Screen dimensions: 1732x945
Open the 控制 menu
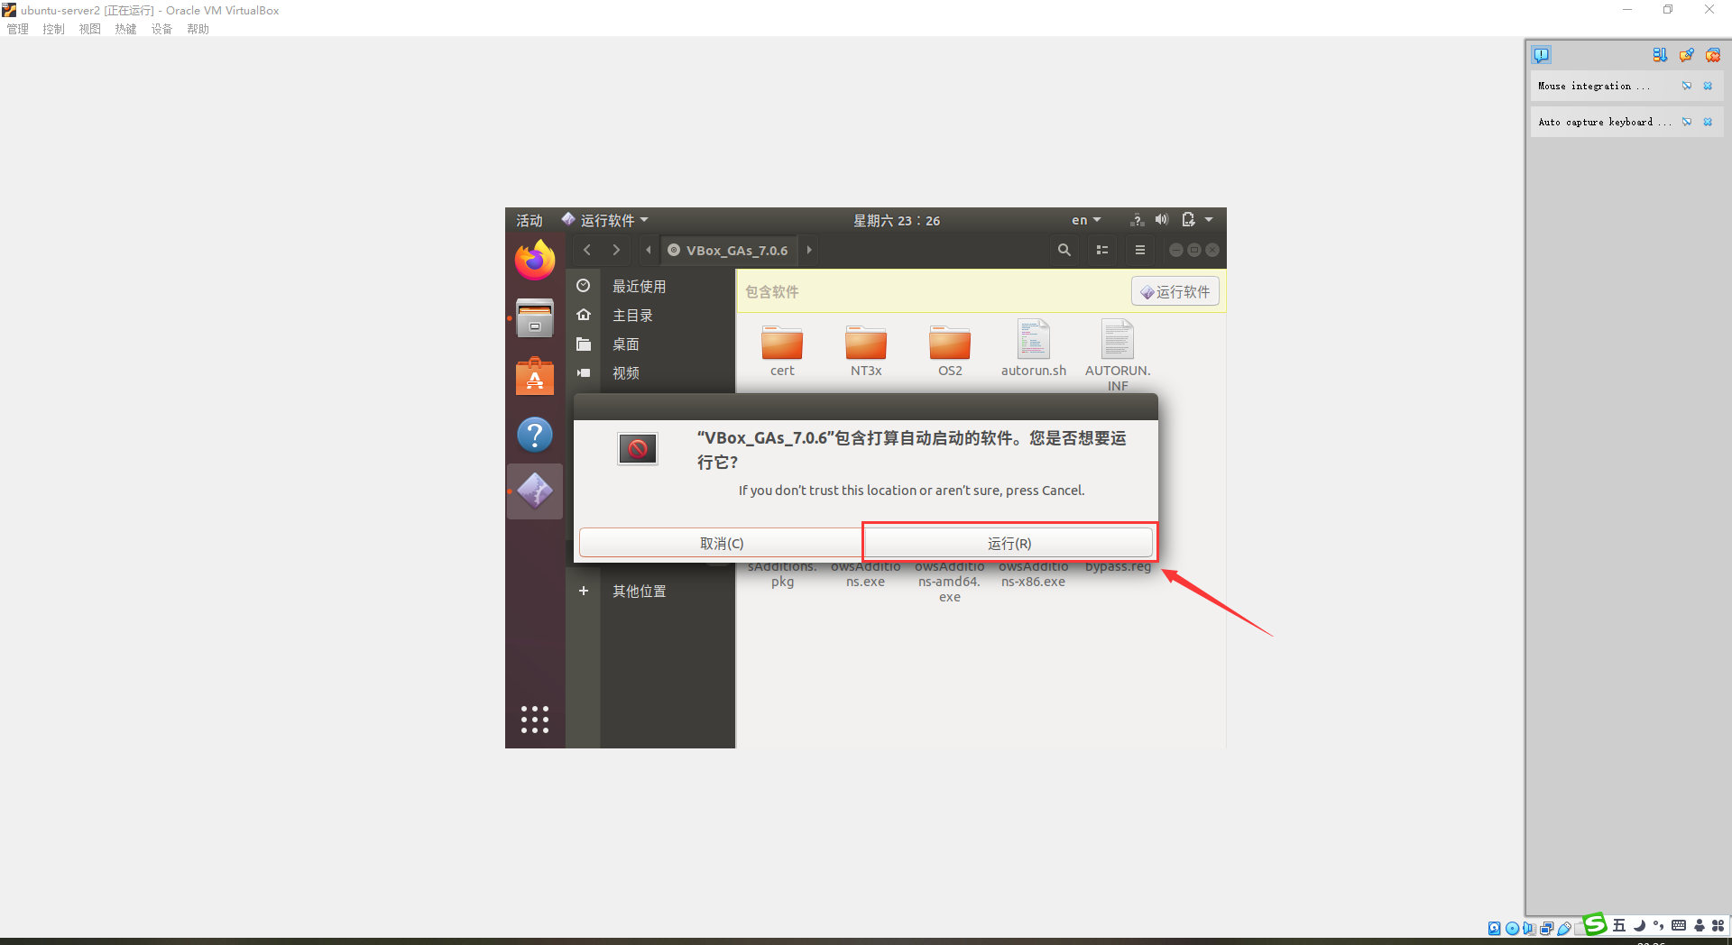[54, 29]
